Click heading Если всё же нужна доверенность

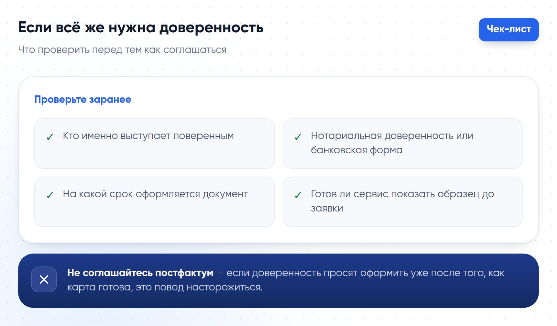[141, 27]
